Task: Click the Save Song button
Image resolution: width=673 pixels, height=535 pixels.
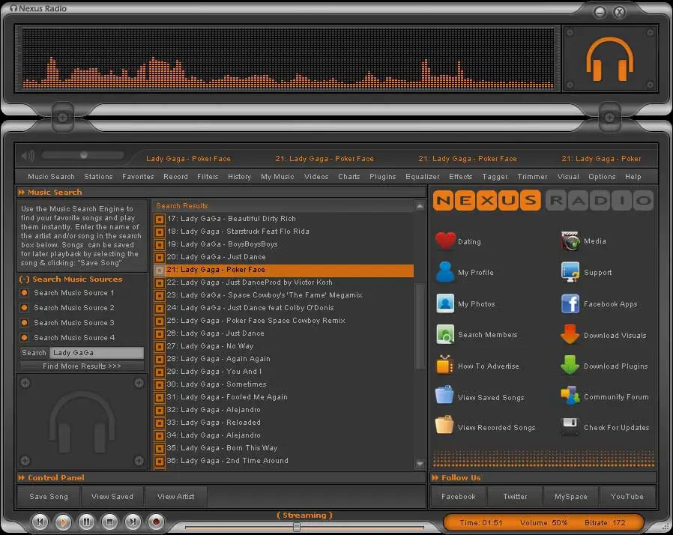Action: (49, 496)
